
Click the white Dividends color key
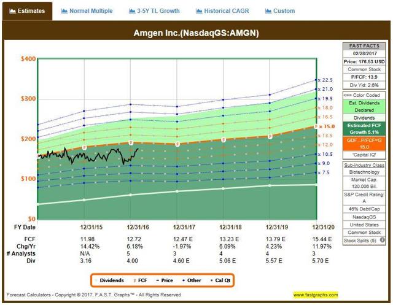click(x=364, y=118)
